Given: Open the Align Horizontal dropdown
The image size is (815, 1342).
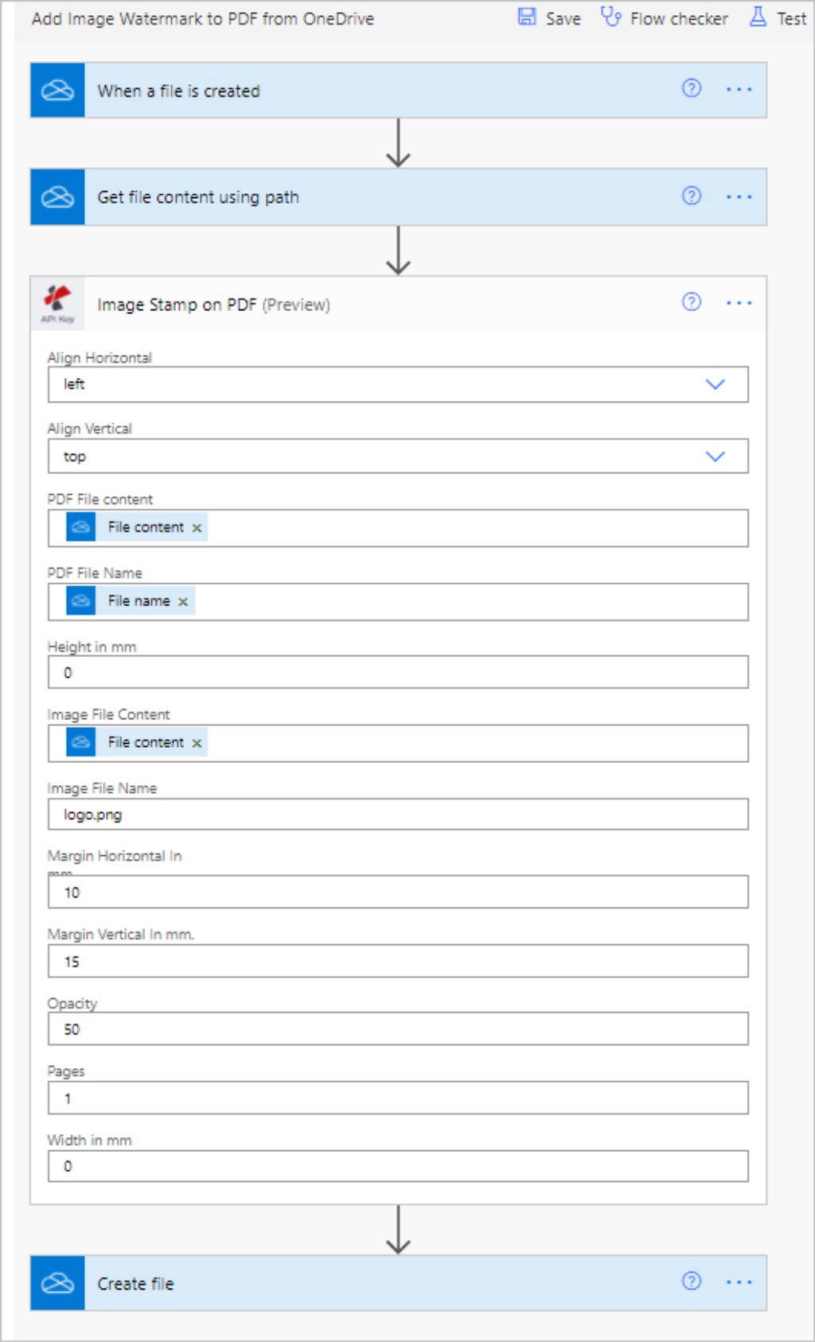Looking at the screenshot, I should point(715,384).
